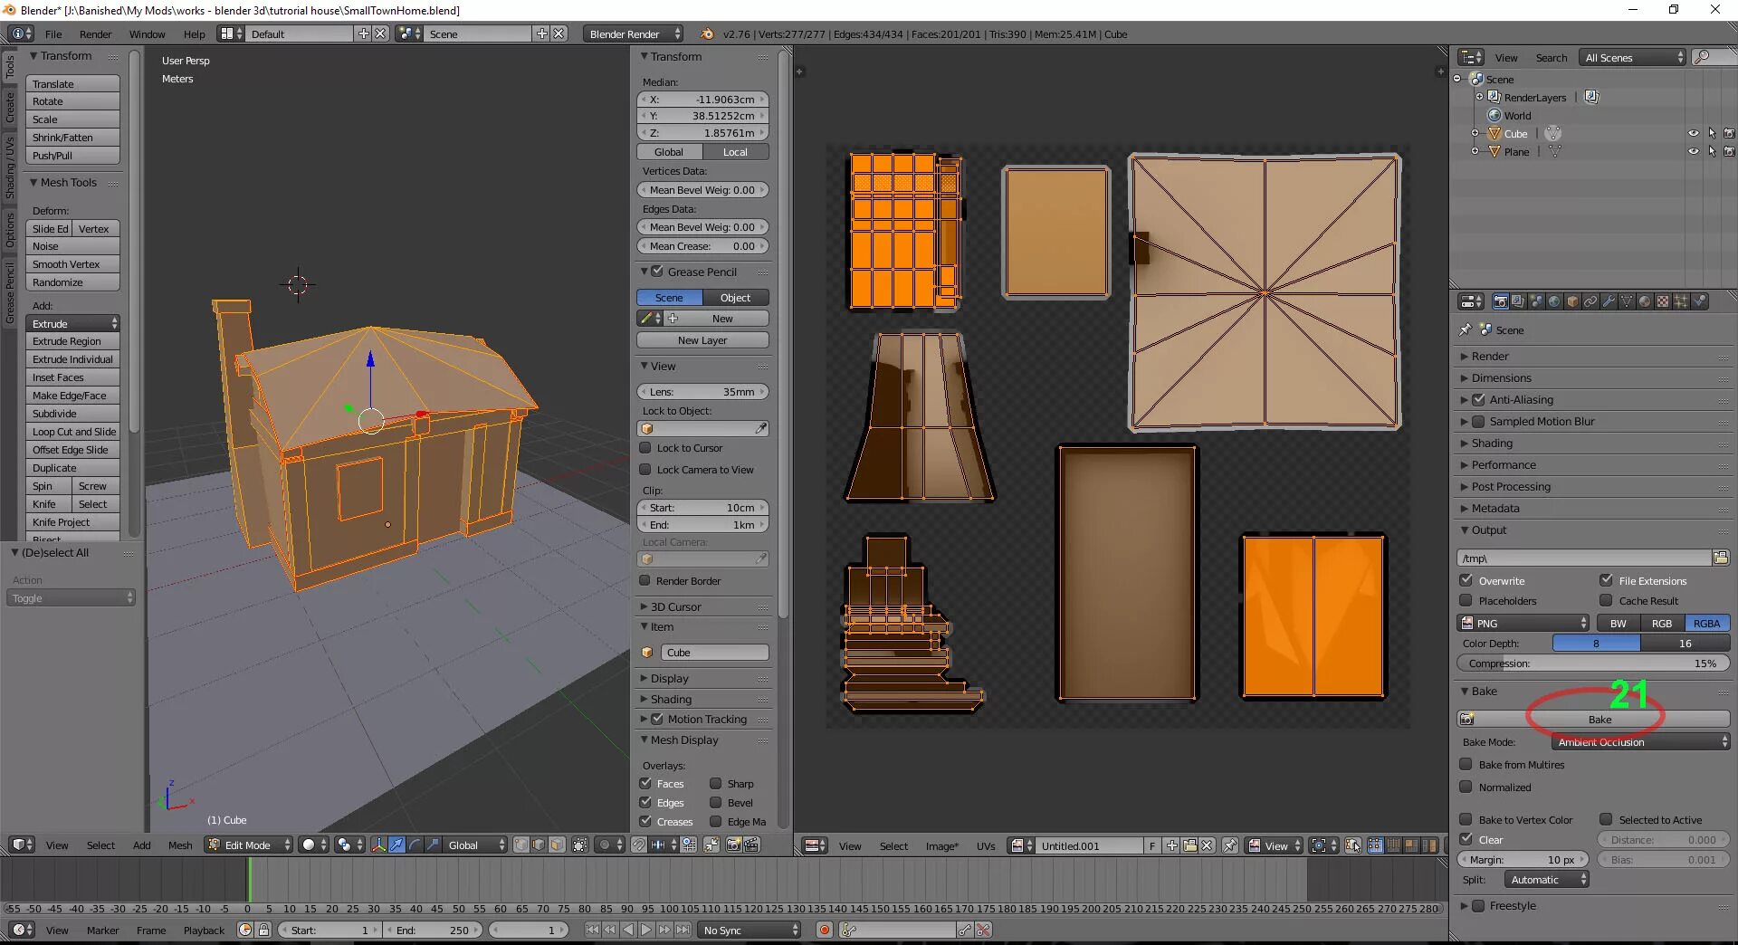Open the Particles properties tab (sparkles icon)
Image resolution: width=1738 pixels, height=945 pixels.
(x=1681, y=301)
